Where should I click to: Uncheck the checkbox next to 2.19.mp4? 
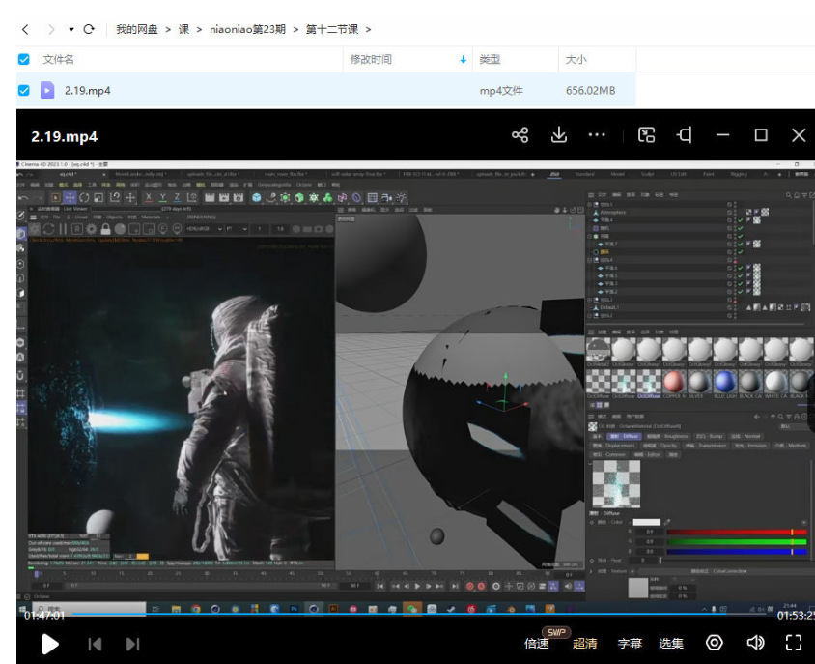[x=21, y=86]
